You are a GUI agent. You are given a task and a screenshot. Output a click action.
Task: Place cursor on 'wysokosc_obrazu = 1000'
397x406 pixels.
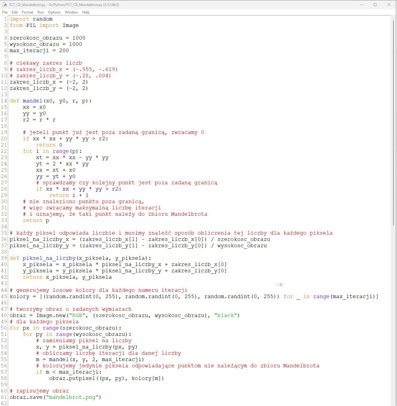tap(46, 44)
